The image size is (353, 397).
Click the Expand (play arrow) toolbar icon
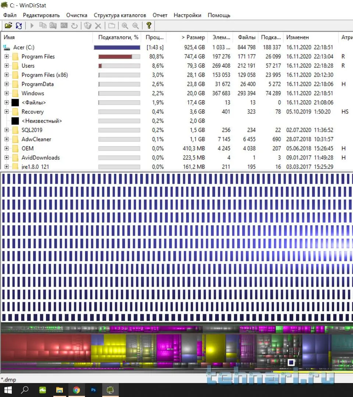[32, 26]
